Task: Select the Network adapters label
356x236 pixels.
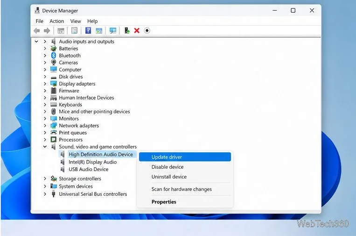Action: click(79, 126)
